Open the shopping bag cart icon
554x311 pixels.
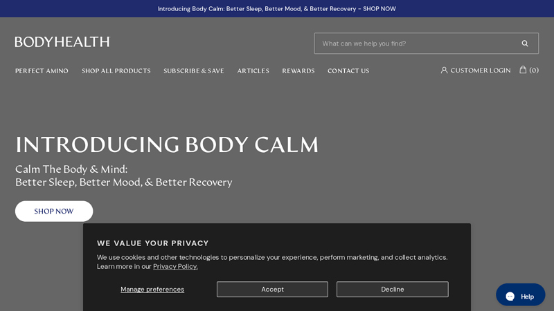(x=523, y=70)
